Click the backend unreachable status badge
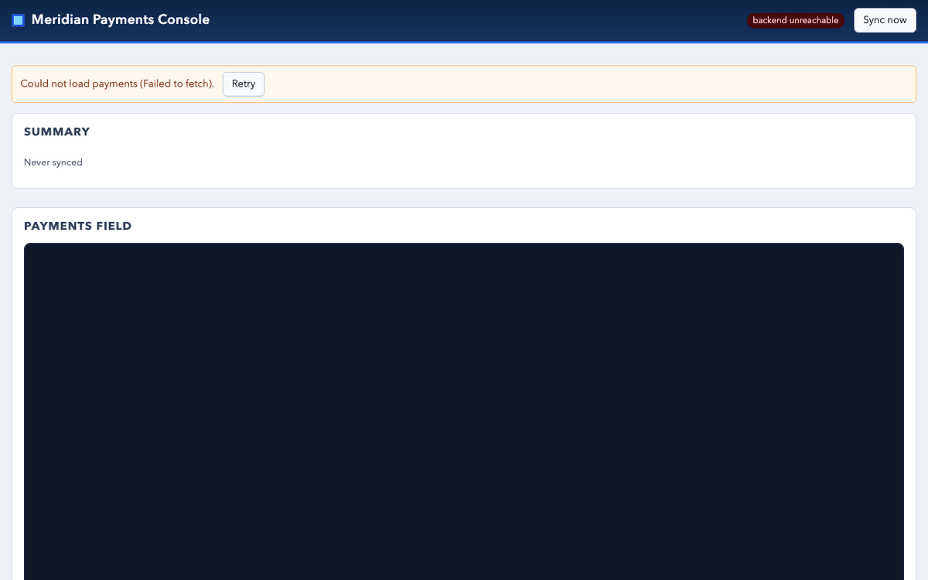This screenshot has width=928, height=580. (x=796, y=21)
